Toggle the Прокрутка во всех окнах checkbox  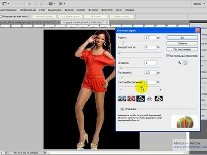1,17
